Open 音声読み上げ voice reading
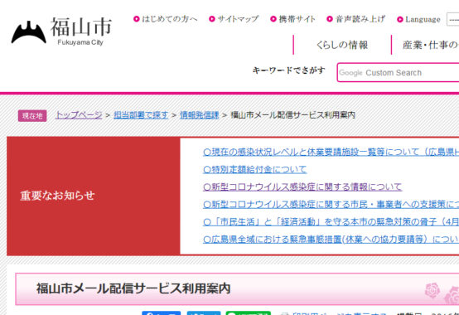 [x=360, y=19]
